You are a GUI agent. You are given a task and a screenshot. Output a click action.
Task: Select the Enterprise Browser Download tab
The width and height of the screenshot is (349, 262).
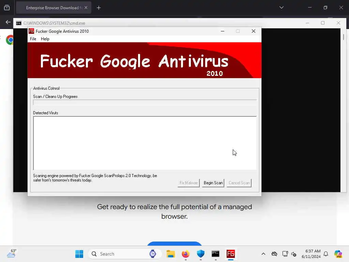(x=54, y=8)
